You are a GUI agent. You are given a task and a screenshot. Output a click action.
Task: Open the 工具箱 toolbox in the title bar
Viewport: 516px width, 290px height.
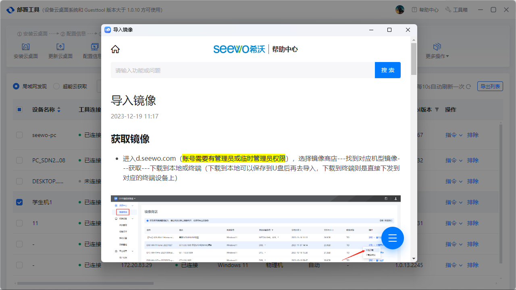pos(456,10)
